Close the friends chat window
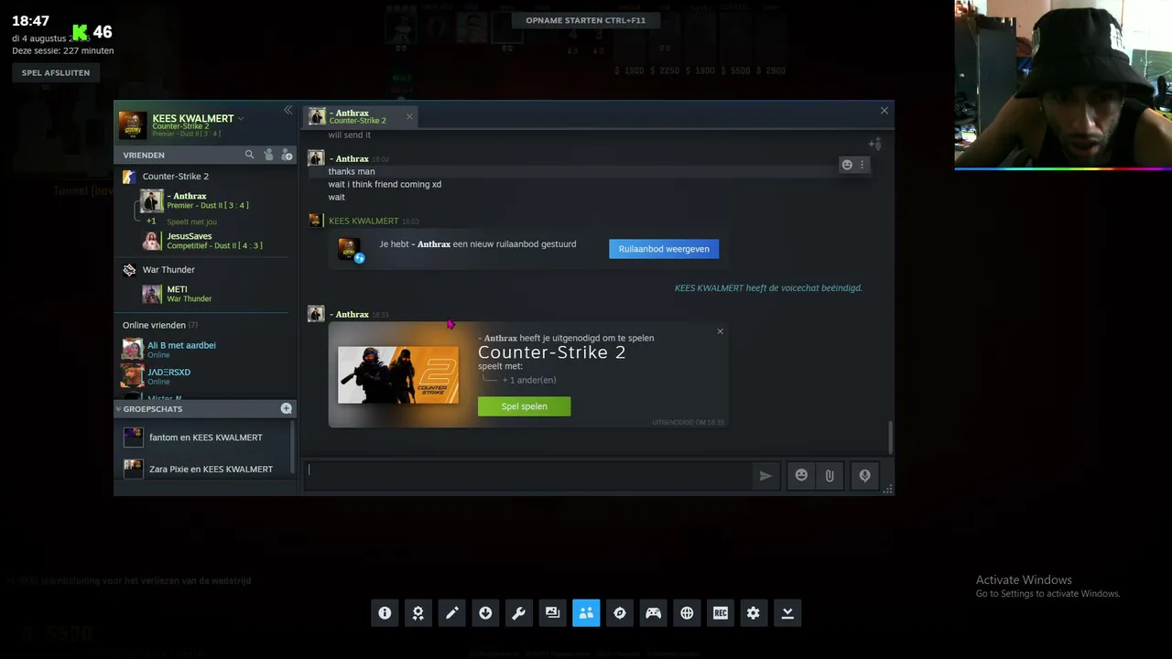 click(884, 111)
